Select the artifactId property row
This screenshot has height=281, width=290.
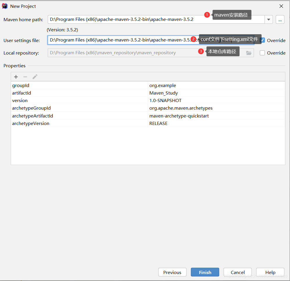pos(148,93)
